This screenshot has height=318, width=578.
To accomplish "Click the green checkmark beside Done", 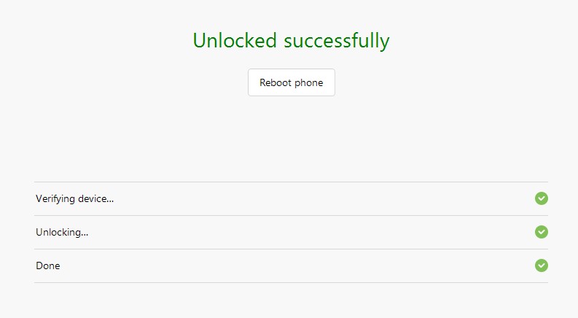I will click(x=541, y=265).
